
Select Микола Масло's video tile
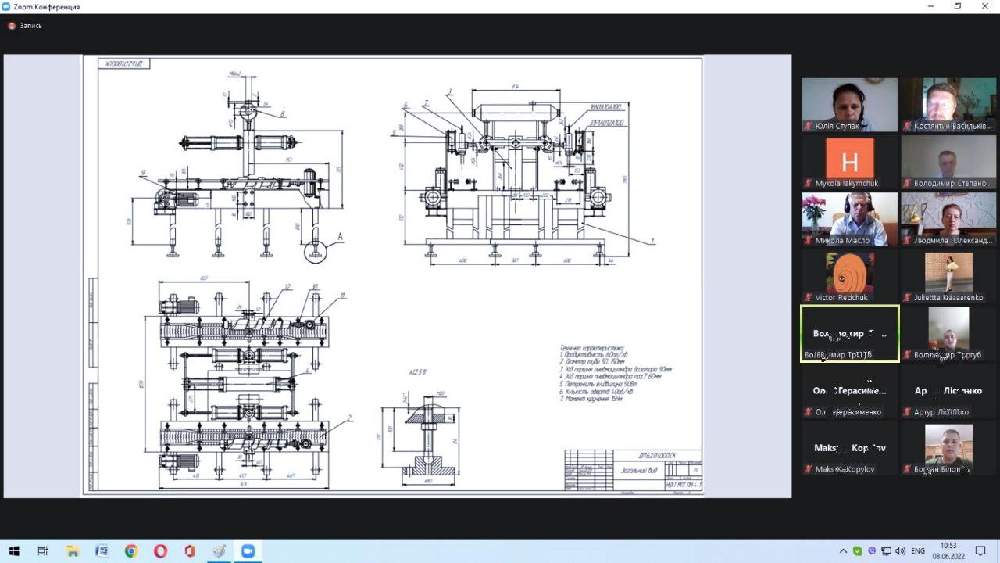pos(850,220)
